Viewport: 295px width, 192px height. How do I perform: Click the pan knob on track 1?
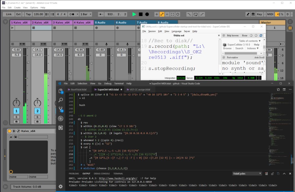(x=16, y=102)
